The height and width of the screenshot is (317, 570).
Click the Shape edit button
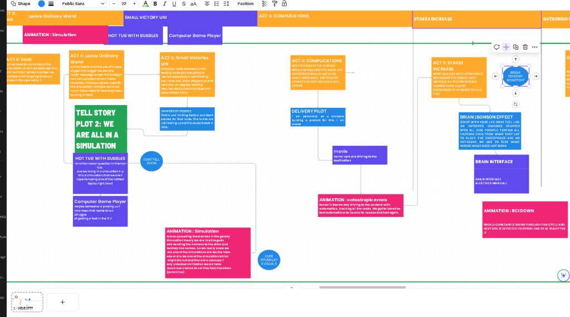tap(21, 4)
